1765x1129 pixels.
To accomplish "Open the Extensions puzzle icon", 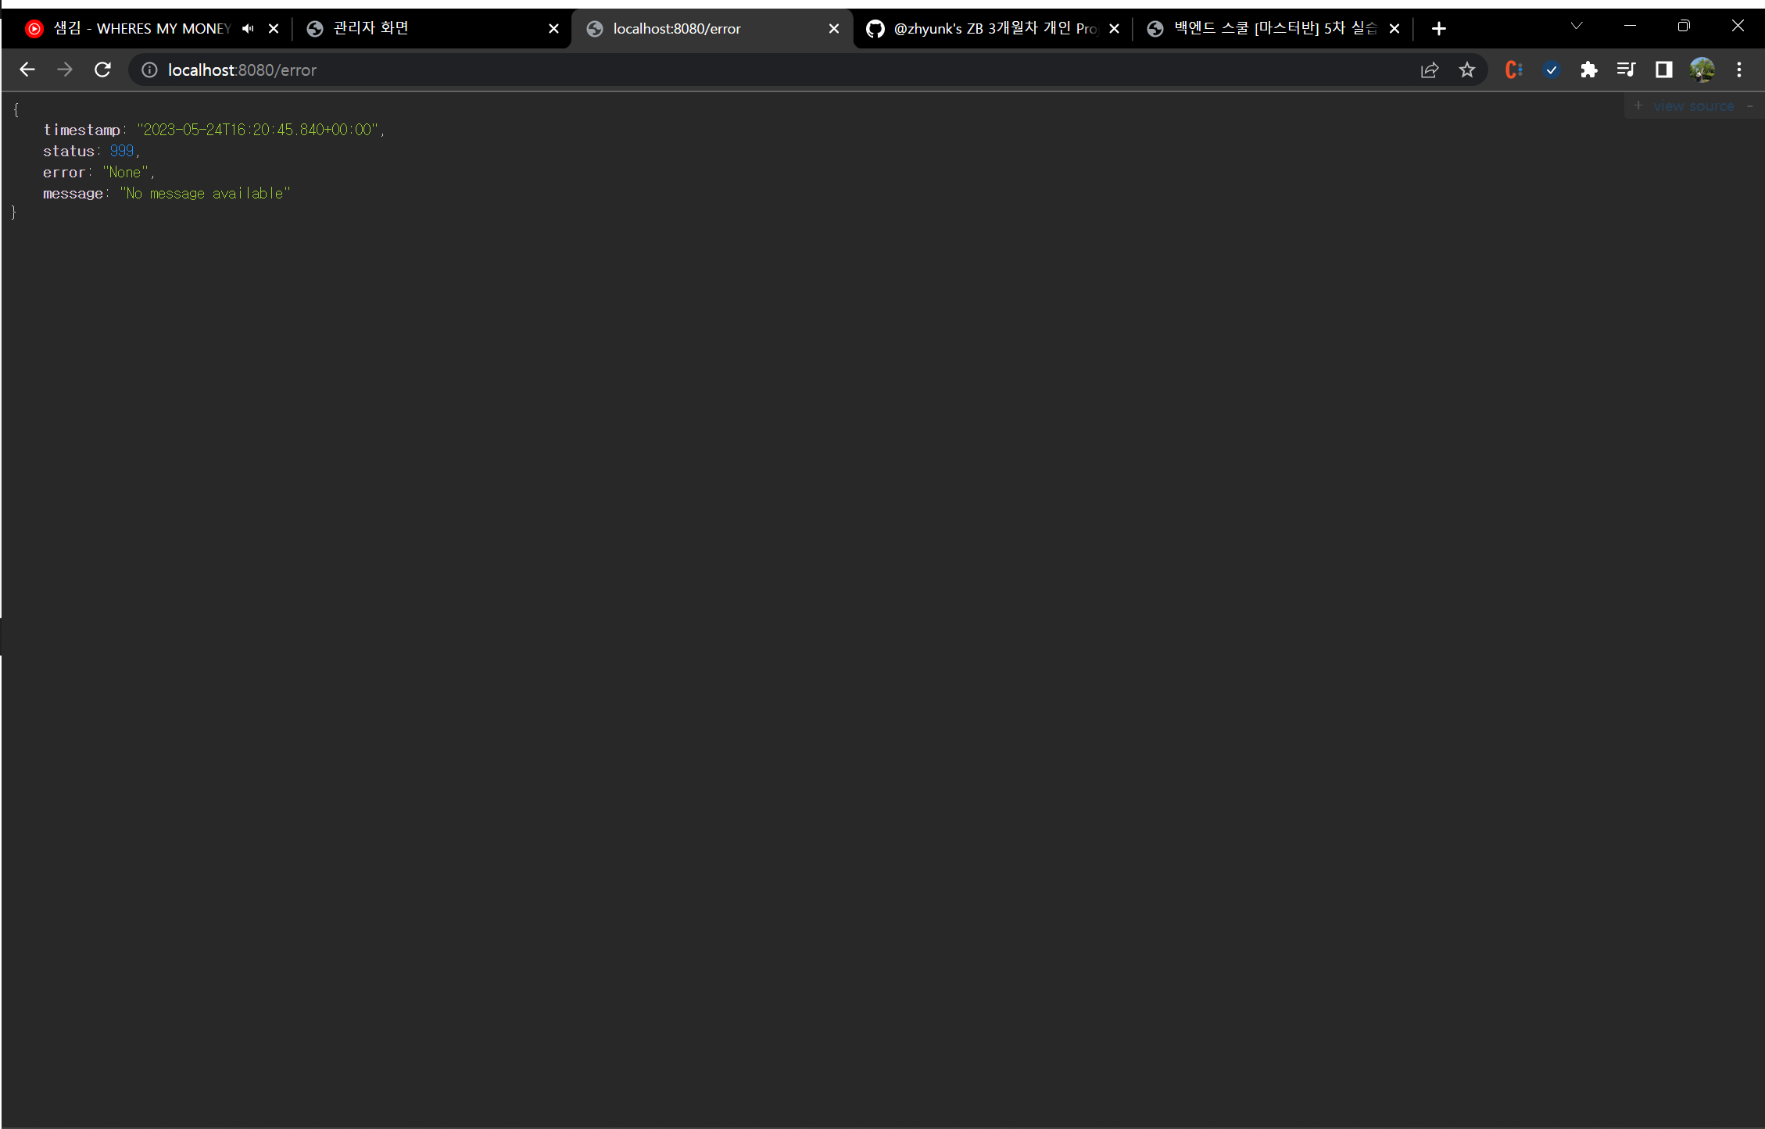I will (1589, 70).
